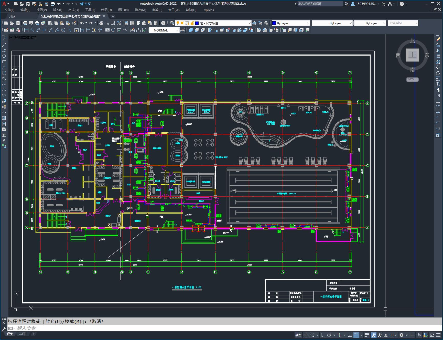Click the Linear dimension tool
443x340 pixels.
tap(26, 30)
